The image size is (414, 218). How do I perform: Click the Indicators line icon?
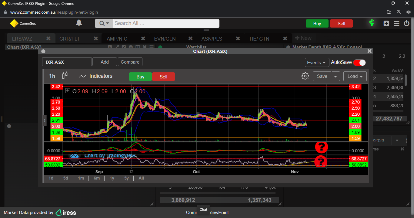[x=82, y=76]
